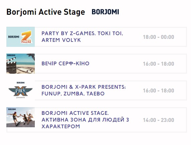Click the 18:00 - 00:00 time slot

(x=159, y=37)
